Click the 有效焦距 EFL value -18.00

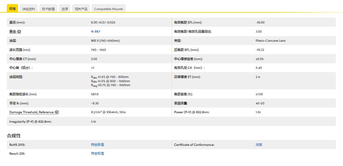pyautogui.click(x=260, y=23)
